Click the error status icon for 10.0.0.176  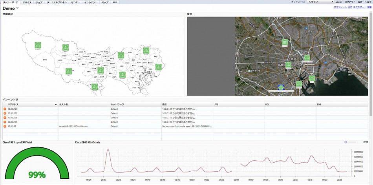[5, 118]
